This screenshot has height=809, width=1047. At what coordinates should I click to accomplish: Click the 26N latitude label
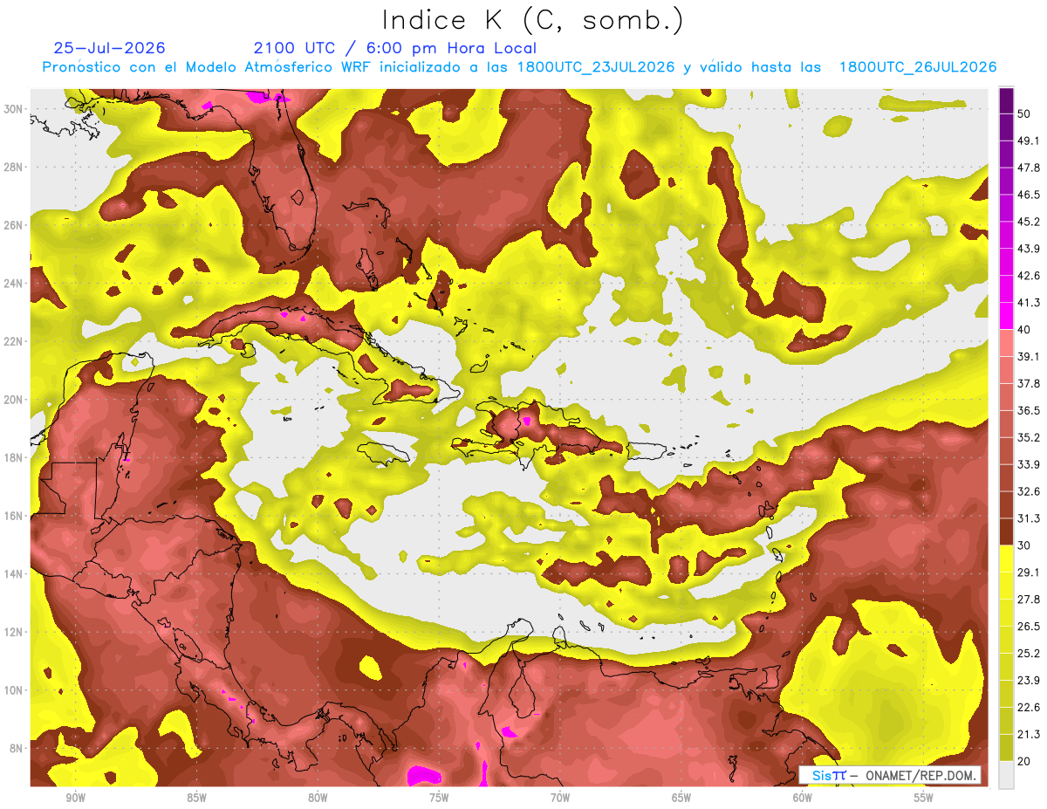[15, 224]
